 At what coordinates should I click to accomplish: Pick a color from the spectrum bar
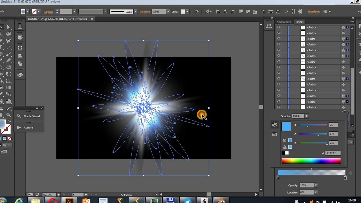311,161
